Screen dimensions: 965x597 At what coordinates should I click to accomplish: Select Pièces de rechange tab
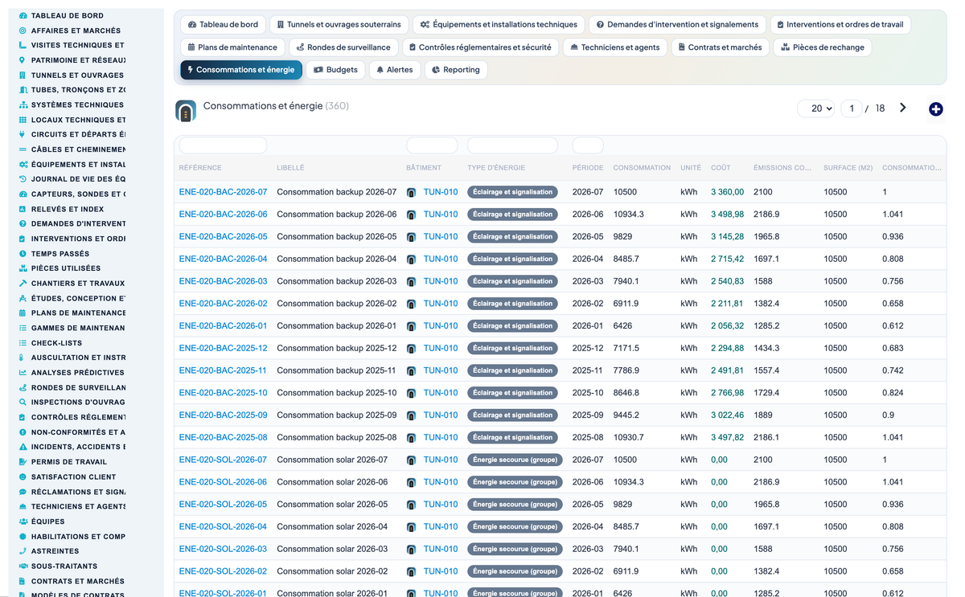pyautogui.click(x=823, y=47)
